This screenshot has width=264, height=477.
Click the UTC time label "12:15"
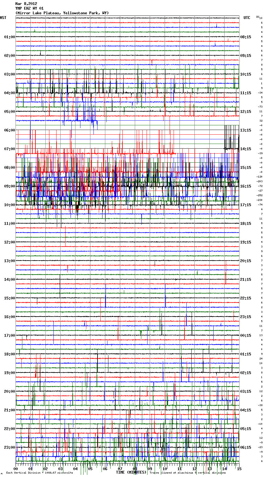point(246,112)
